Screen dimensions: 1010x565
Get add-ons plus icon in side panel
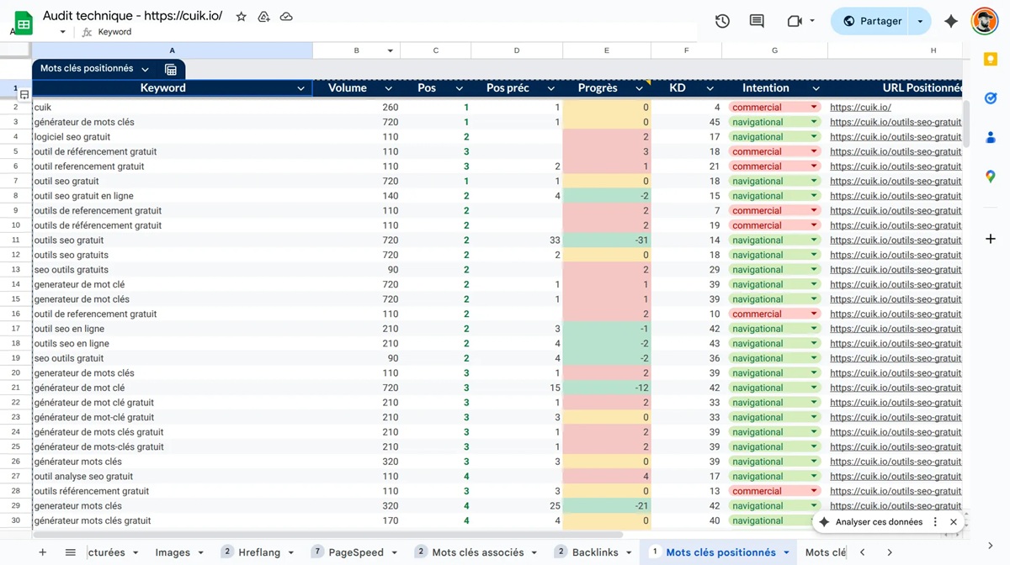[x=991, y=239]
